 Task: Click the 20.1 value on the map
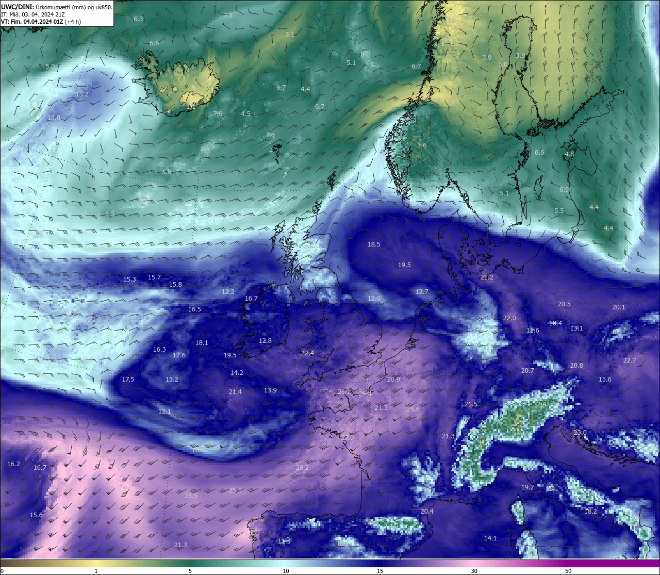coord(619,307)
